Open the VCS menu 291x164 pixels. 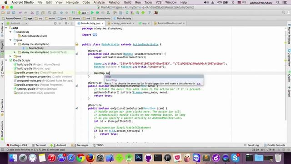[159, 2]
